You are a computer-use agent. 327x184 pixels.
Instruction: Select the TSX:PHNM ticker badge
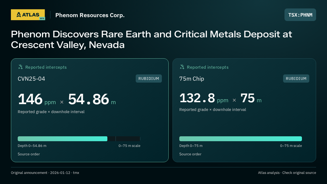(x=300, y=15)
